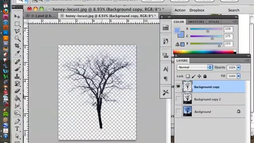
Task: Collapse the Color panel group
Action: 236,17
